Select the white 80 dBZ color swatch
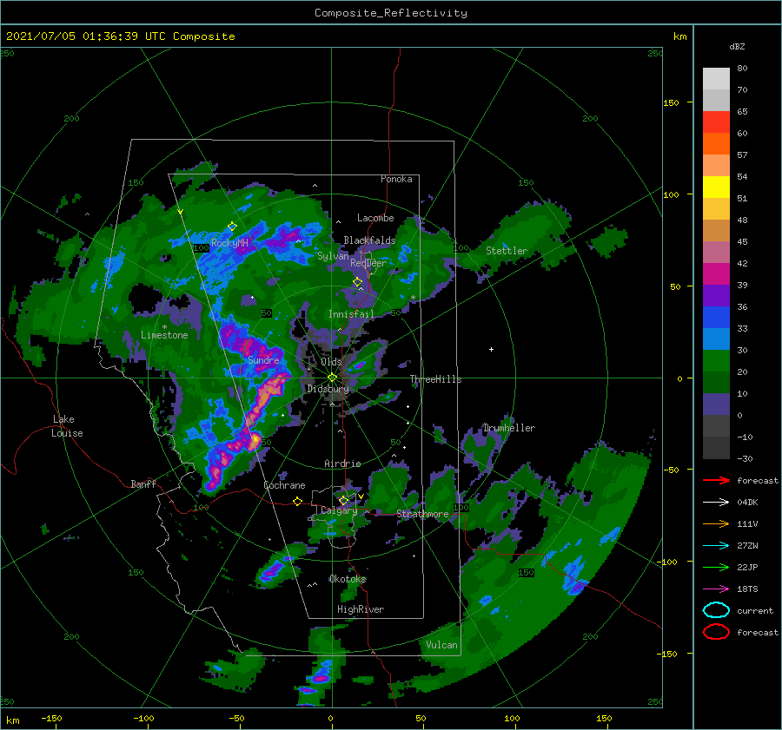Screen dimensions: 782x730 click(716, 78)
